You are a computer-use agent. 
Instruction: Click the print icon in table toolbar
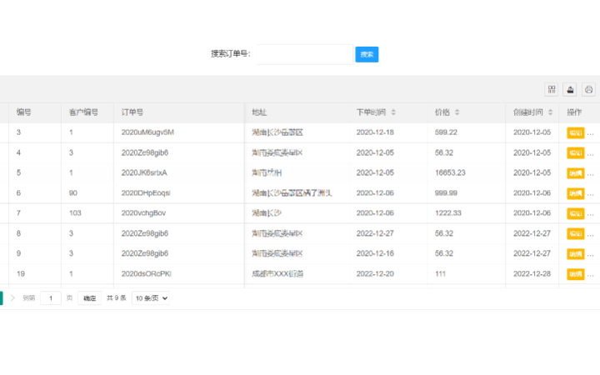click(589, 90)
